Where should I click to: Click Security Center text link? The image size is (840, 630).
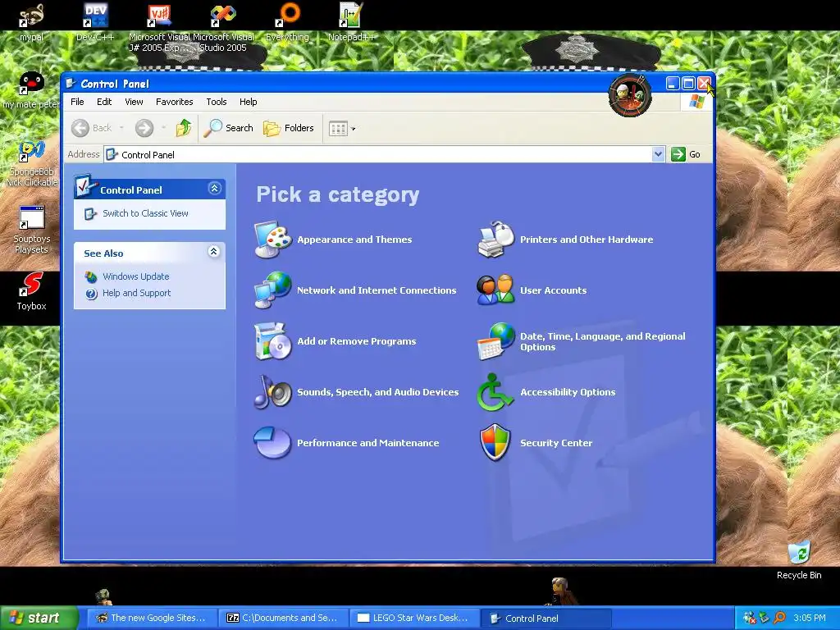point(556,443)
